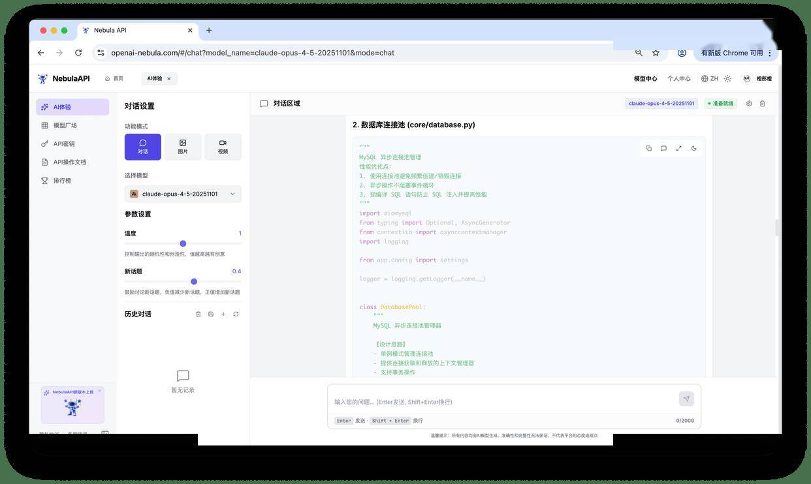The height and width of the screenshot is (484, 811).
Task: Go to 个人中心 in top navigation
Action: click(x=678, y=79)
